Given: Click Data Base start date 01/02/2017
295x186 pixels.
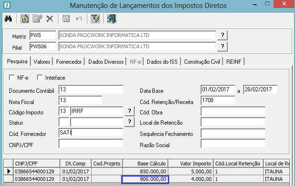Looking at the screenshot, I should coord(218,89).
